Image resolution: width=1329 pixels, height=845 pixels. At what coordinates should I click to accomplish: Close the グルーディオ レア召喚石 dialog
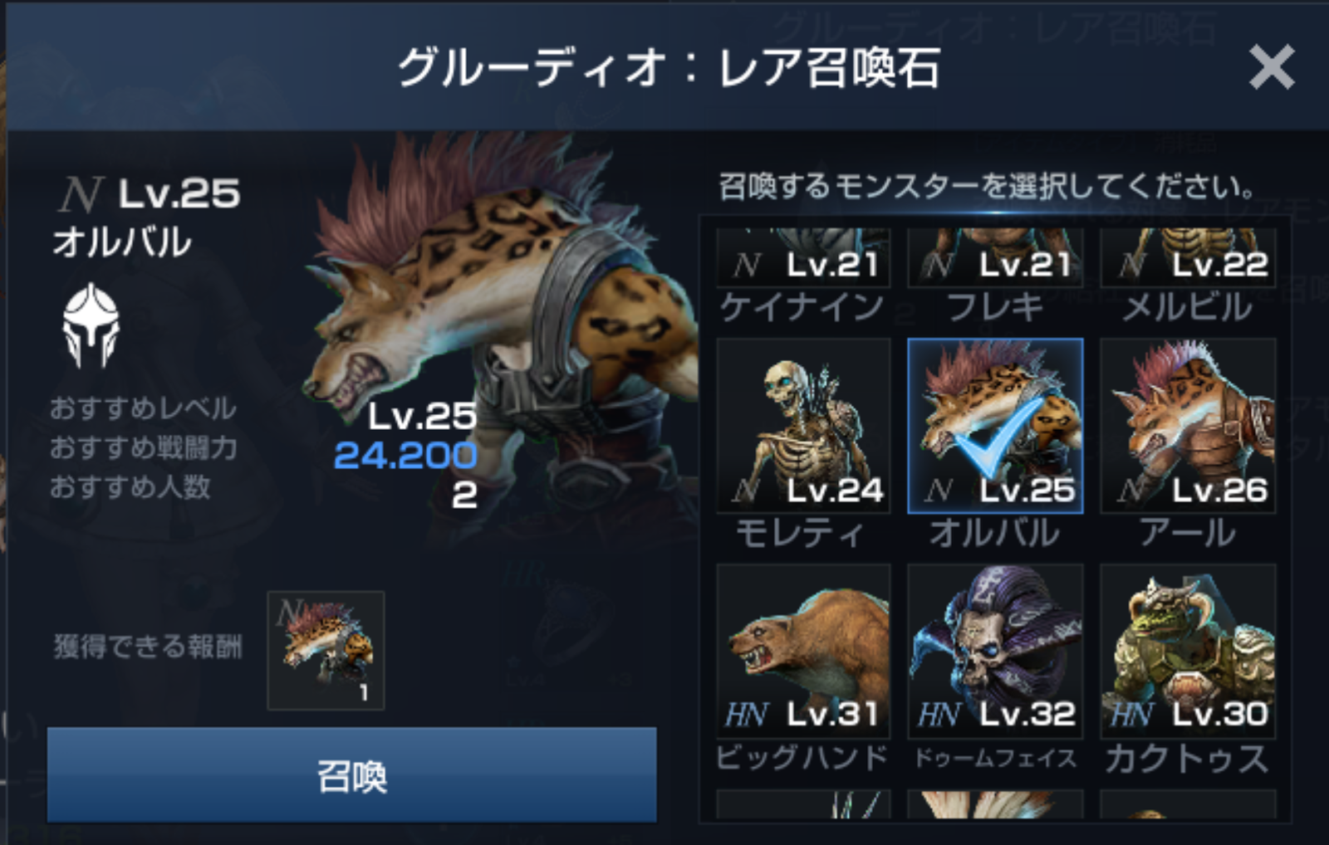pos(1272,67)
